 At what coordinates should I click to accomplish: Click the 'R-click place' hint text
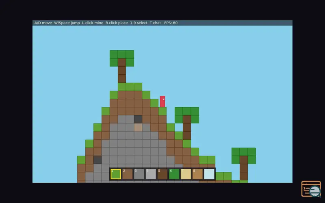pos(117,23)
